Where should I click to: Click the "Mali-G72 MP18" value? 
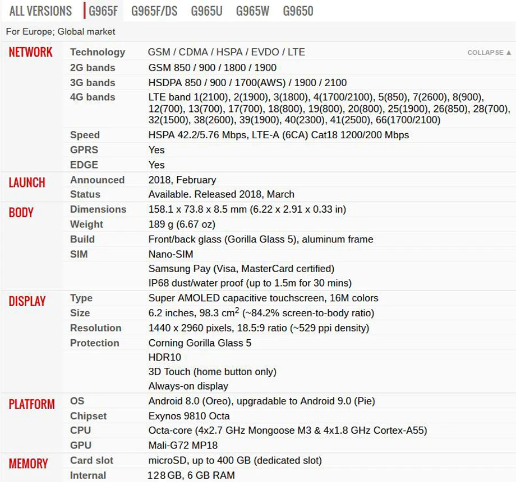point(183,446)
